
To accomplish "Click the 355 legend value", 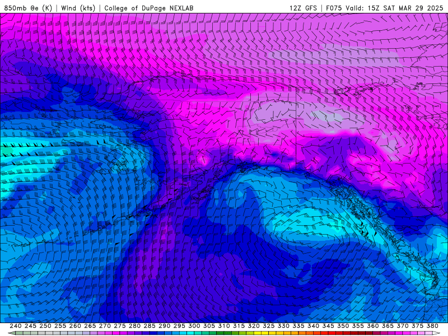I will point(358,326).
